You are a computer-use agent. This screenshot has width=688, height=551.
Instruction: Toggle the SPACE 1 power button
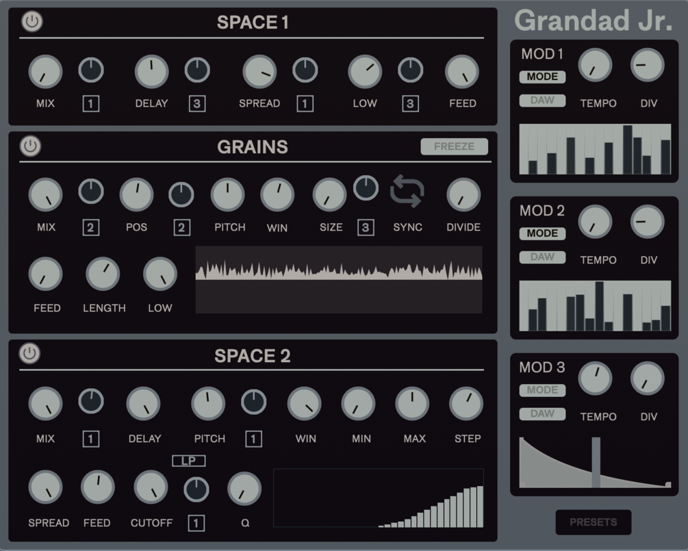click(32, 21)
